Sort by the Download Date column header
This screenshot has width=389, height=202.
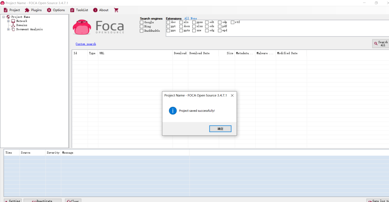click(204, 53)
